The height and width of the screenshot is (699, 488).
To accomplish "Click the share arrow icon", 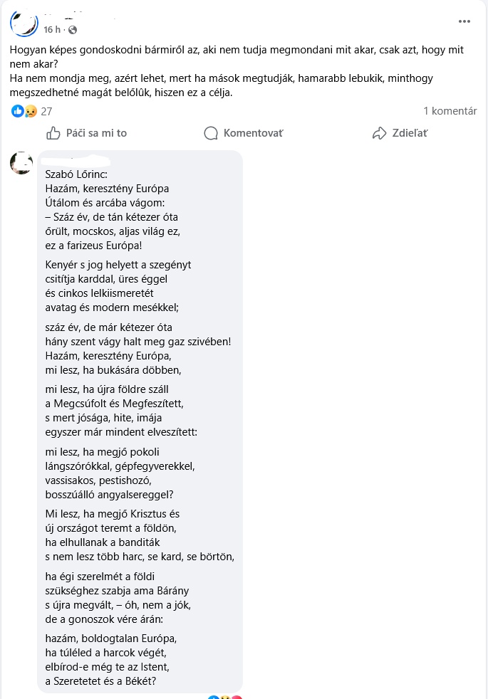I will pyautogui.click(x=380, y=133).
